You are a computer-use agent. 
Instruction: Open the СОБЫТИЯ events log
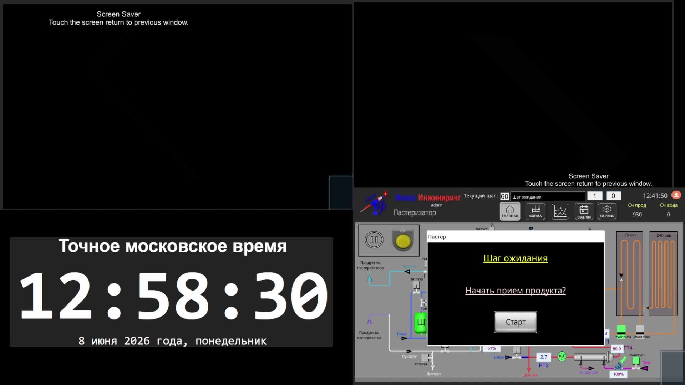click(584, 211)
